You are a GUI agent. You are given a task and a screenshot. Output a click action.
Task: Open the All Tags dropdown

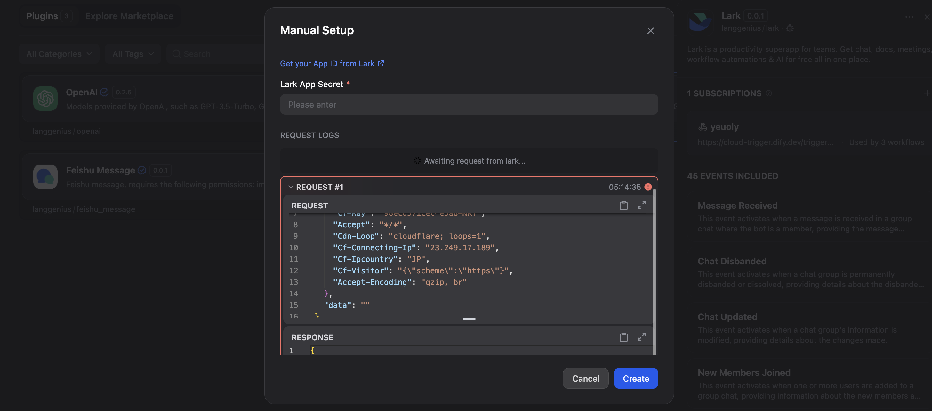(x=133, y=54)
